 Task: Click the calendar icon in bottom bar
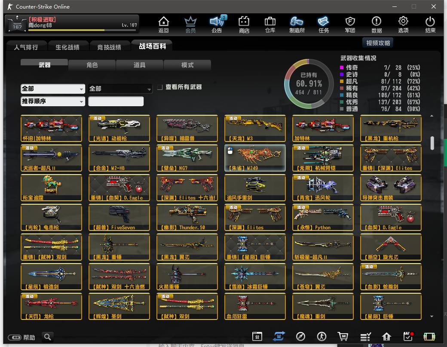(x=257, y=336)
